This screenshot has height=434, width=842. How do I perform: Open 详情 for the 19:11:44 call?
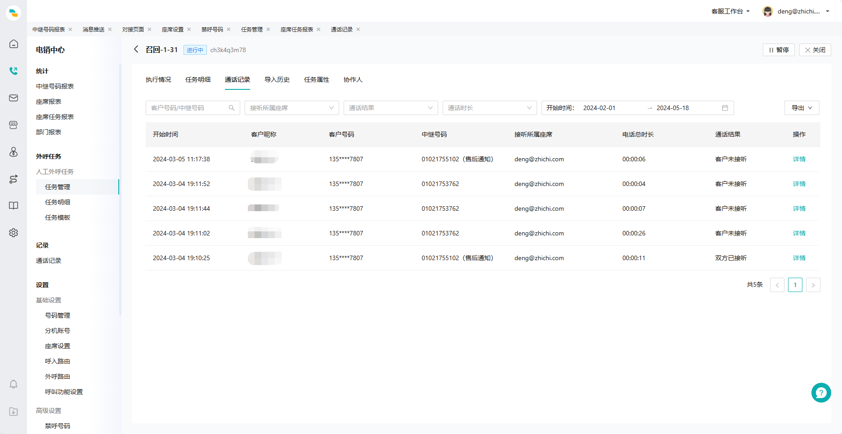tap(799, 208)
